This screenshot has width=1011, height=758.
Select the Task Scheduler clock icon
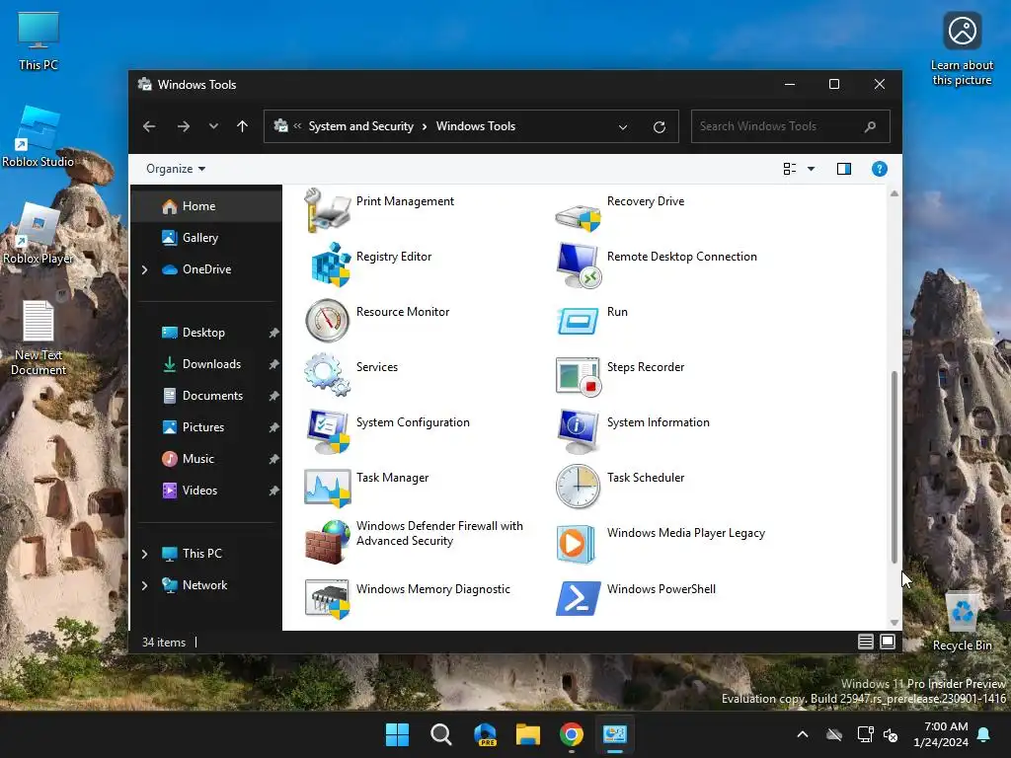578,486
